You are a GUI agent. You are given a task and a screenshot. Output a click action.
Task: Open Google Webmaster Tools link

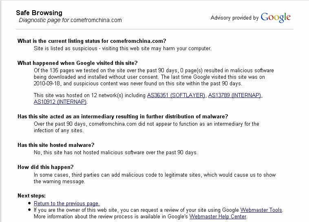(261, 210)
